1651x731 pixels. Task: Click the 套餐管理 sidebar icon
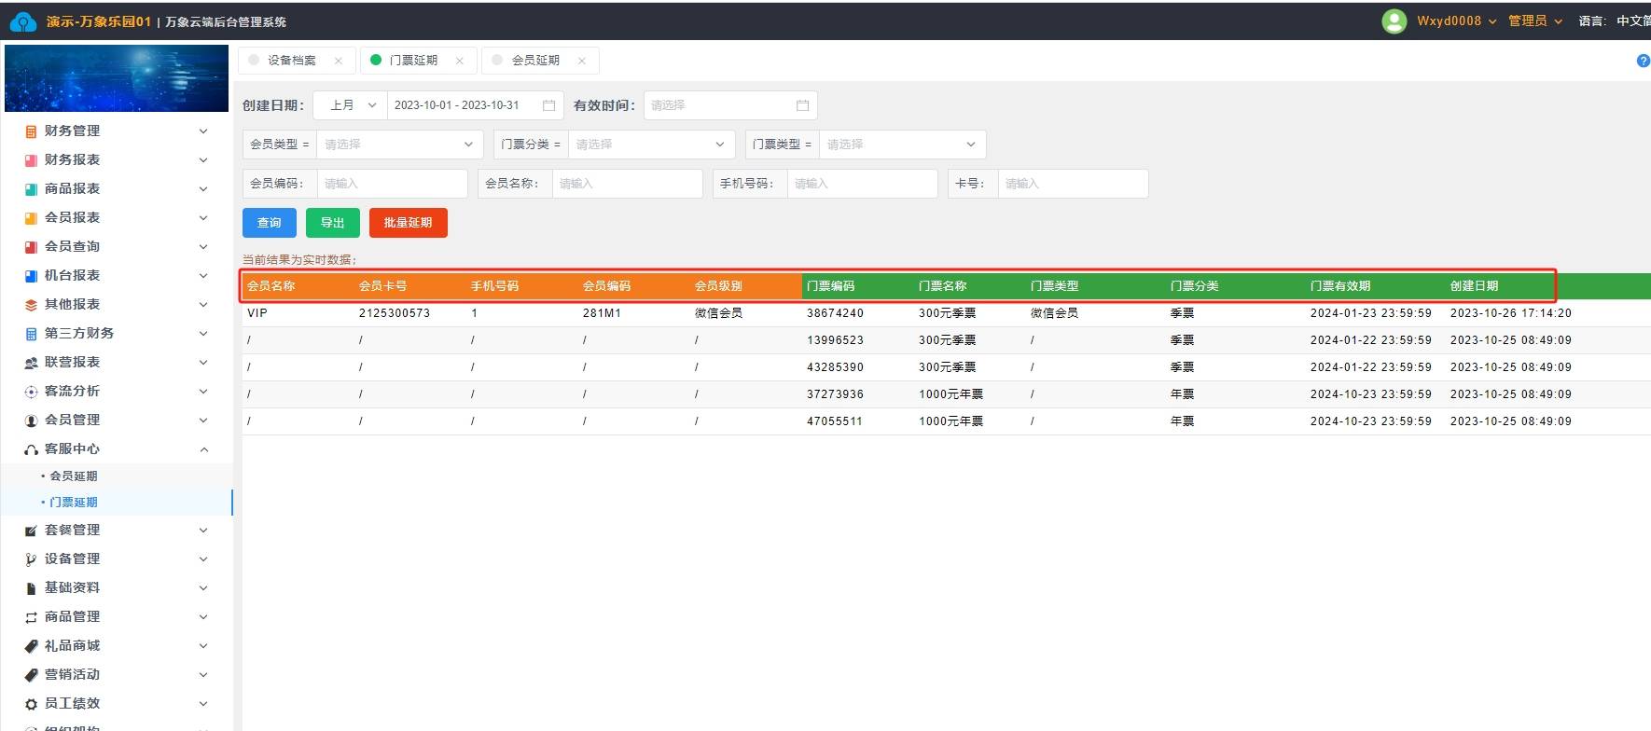click(x=31, y=531)
